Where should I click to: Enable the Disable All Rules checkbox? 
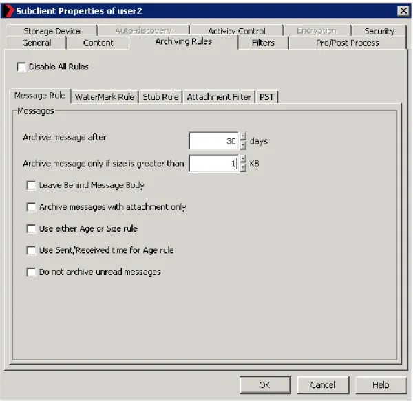21,67
